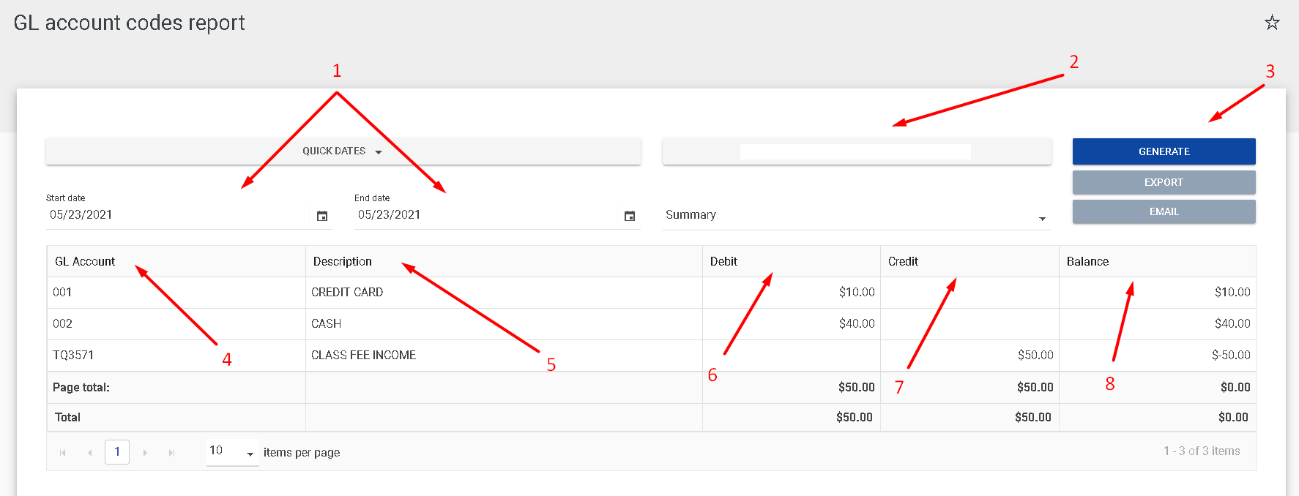Viewport: 1299px width, 496px height.
Task: Click the Export button
Action: click(x=1164, y=182)
